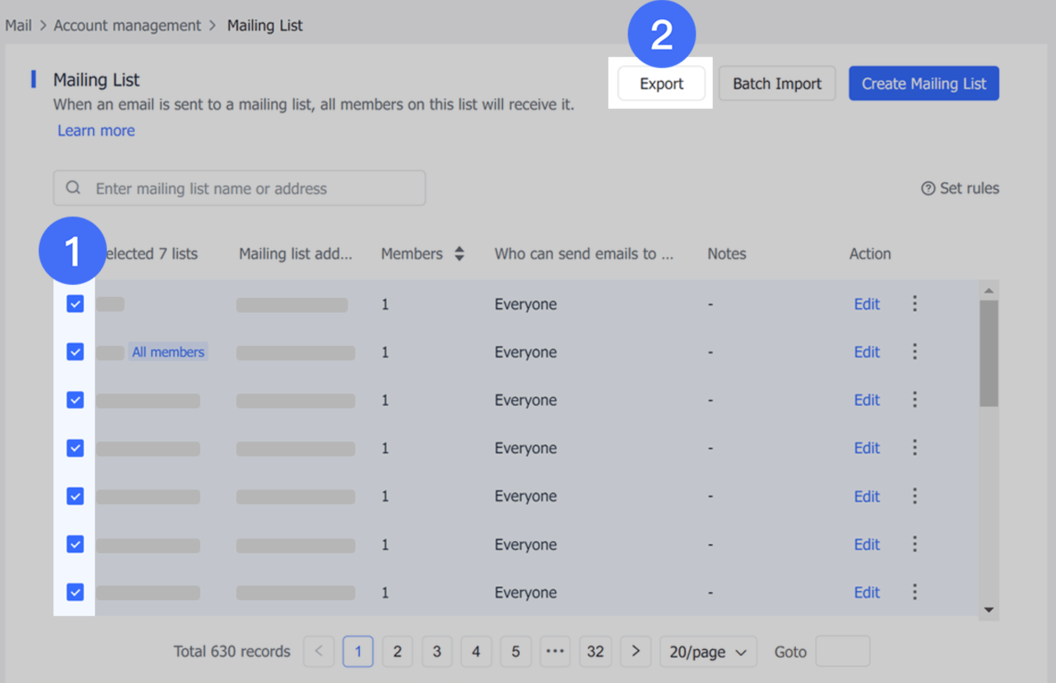
Task: Select page 5 in the pagination
Action: point(516,651)
